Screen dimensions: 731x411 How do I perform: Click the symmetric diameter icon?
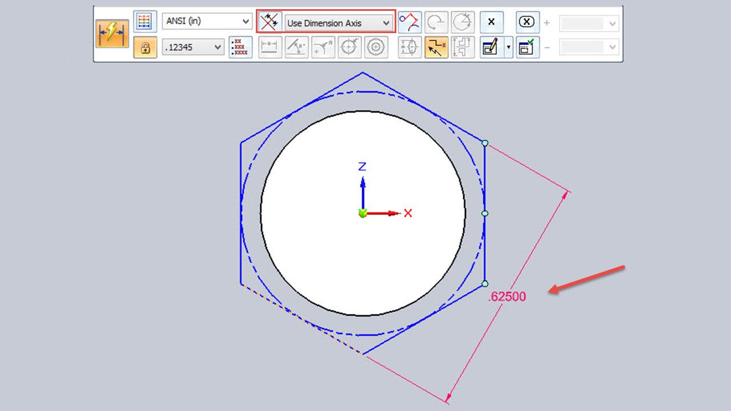(409, 47)
